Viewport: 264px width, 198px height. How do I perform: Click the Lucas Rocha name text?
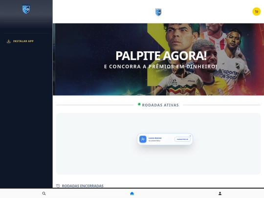155,138
